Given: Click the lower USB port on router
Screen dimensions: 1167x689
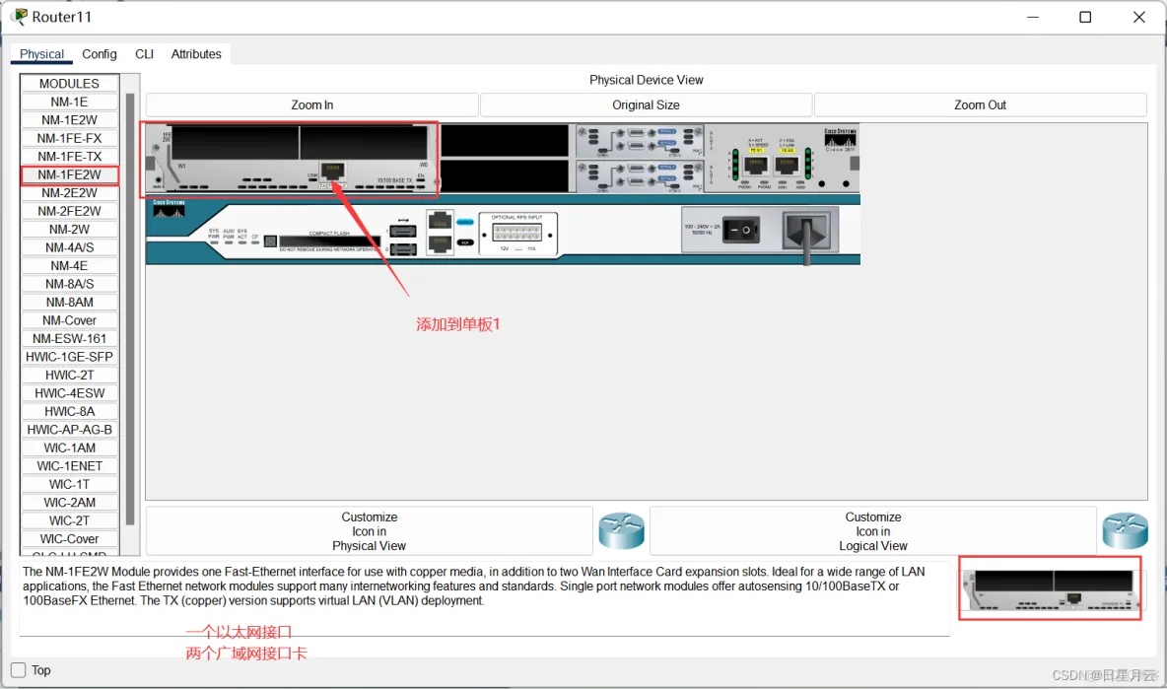Looking at the screenshot, I should (403, 249).
